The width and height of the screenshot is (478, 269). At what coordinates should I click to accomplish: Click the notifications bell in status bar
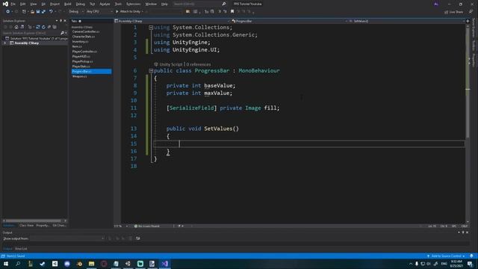point(471,256)
